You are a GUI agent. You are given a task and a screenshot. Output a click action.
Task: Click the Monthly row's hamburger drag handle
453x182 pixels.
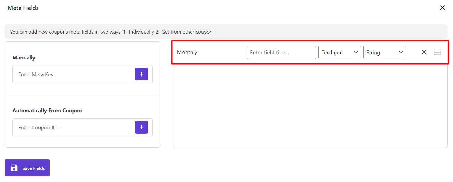(437, 52)
